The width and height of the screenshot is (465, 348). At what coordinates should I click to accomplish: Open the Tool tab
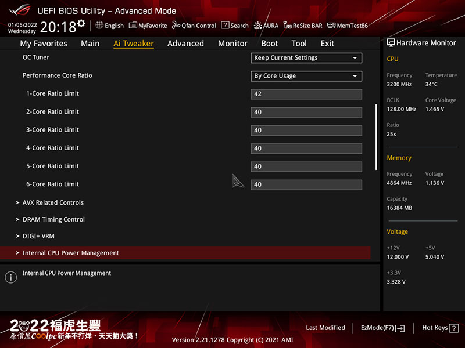click(299, 43)
